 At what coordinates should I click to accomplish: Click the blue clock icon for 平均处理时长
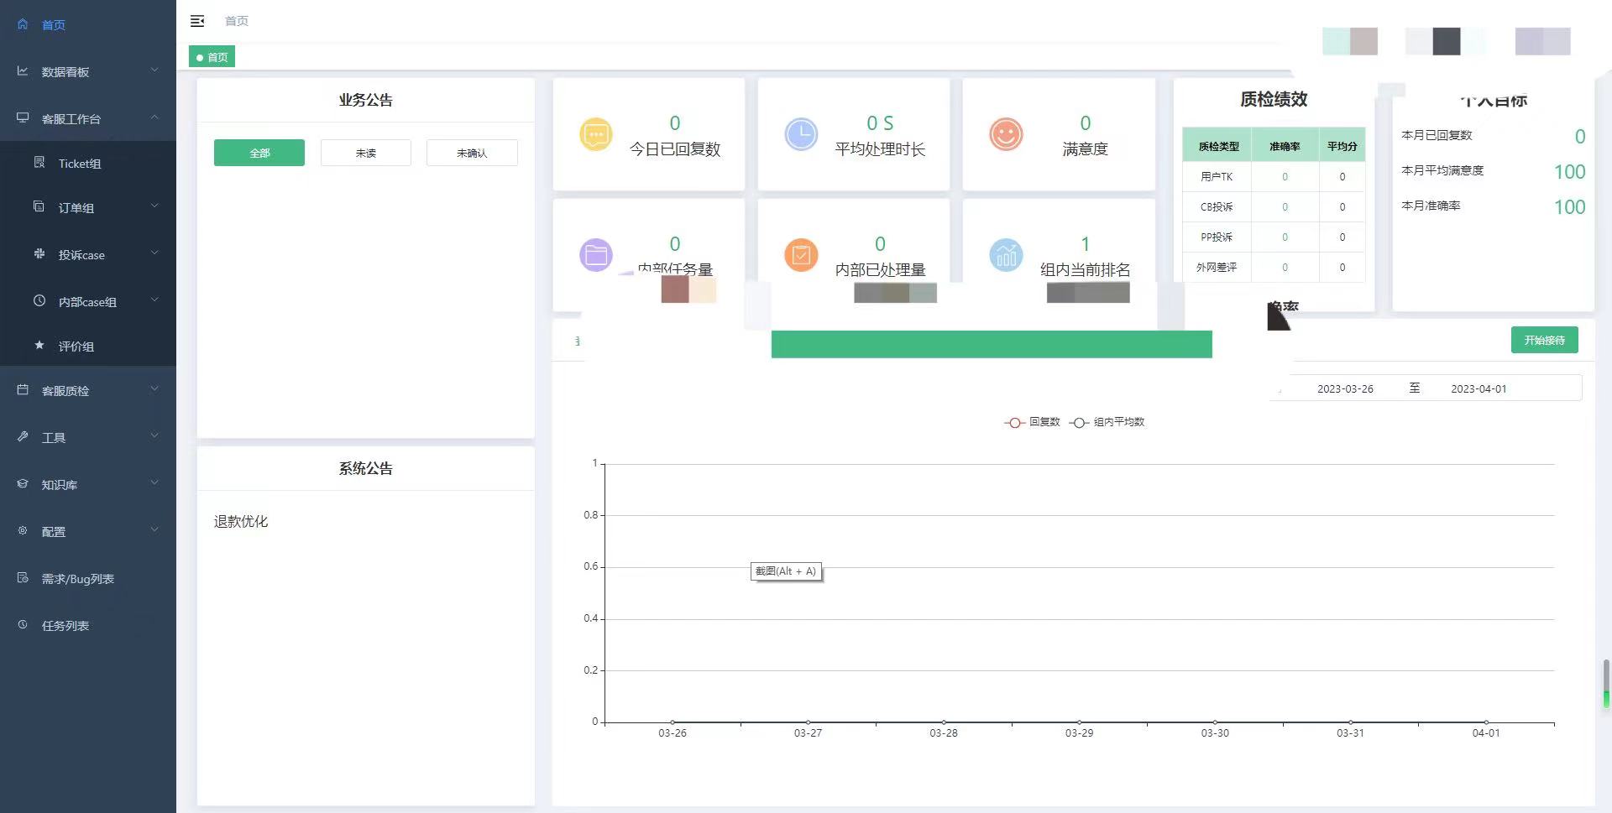801,134
